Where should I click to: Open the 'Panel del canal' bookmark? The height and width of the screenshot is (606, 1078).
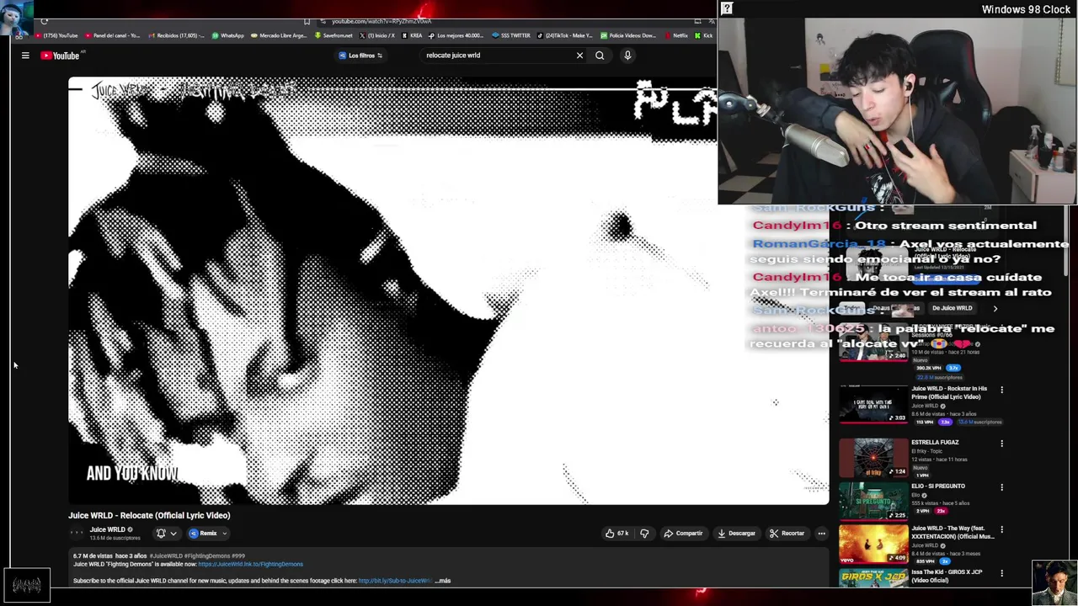pyautogui.click(x=112, y=35)
